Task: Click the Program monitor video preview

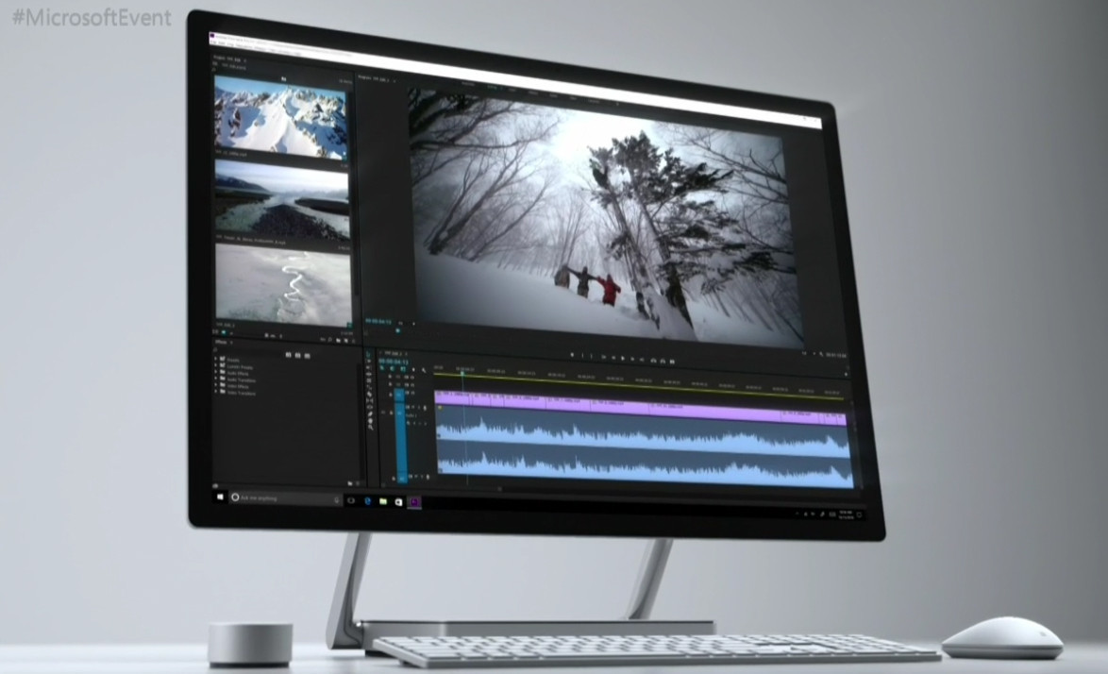Action: [604, 219]
